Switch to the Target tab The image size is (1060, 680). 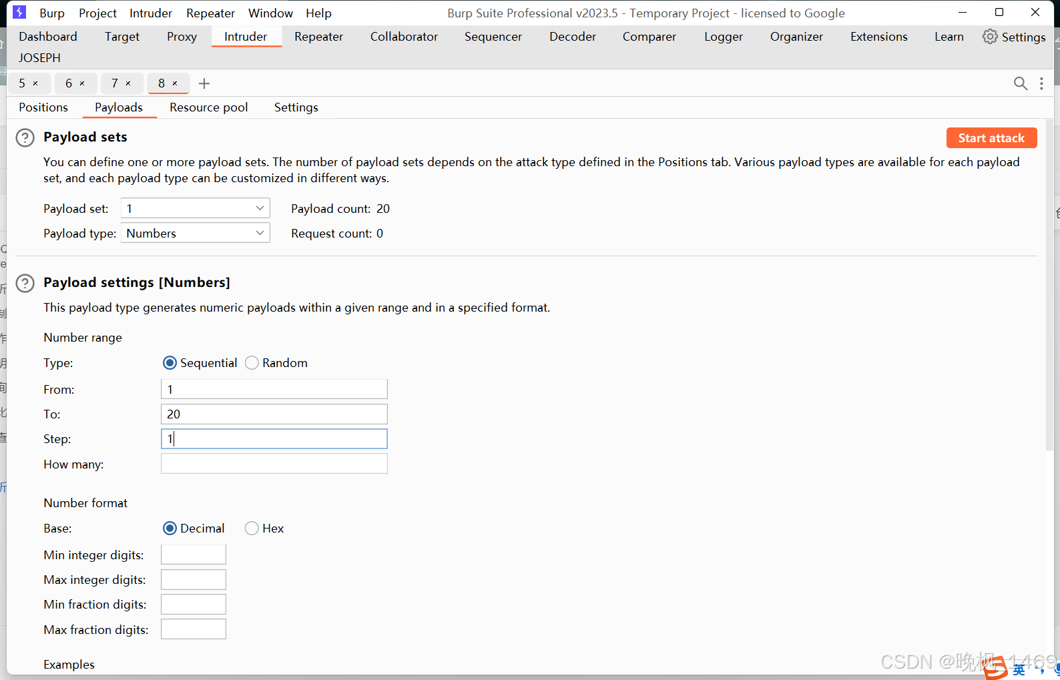pyautogui.click(x=122, y=37)
